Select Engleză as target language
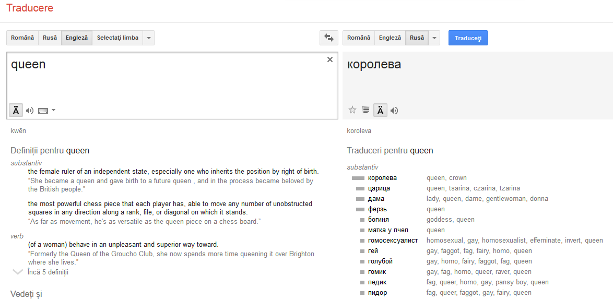613x300 pixels. 390,38
